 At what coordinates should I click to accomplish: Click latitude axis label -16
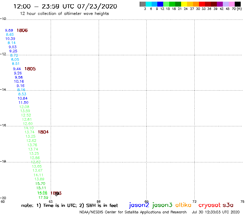point(3,125)
